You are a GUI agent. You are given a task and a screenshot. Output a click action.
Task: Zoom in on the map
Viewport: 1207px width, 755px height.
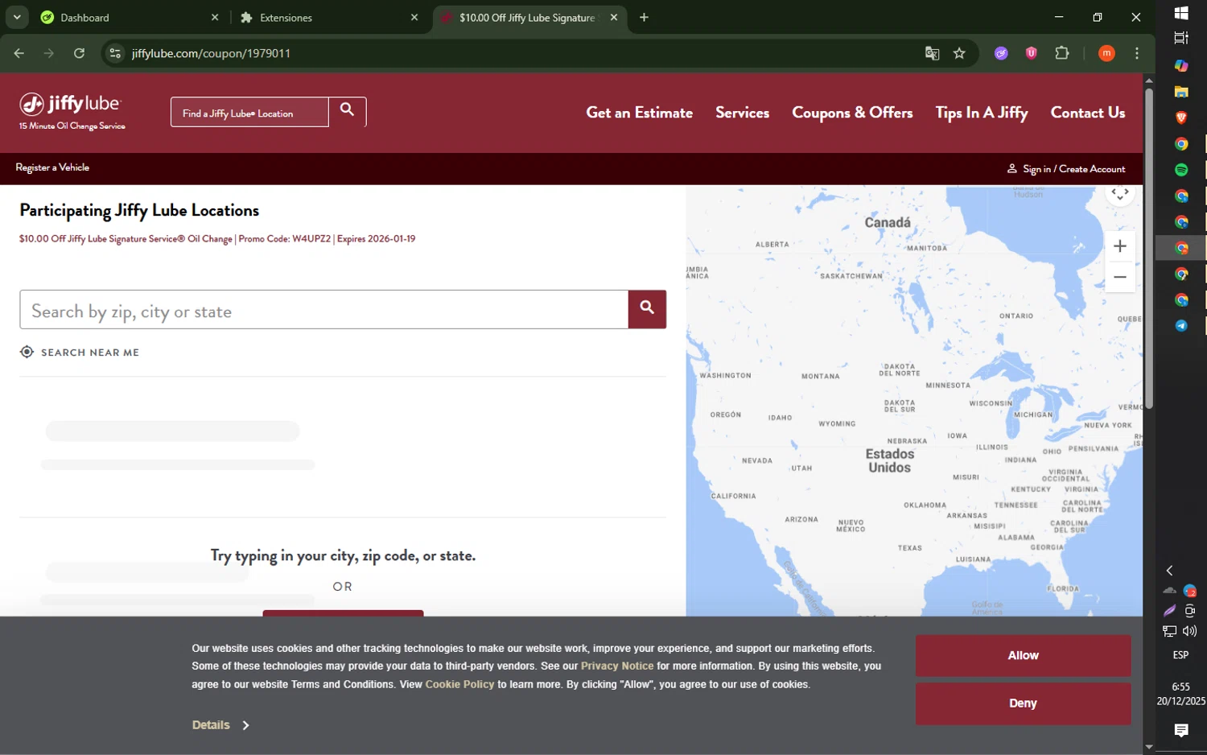[1119, 246]
